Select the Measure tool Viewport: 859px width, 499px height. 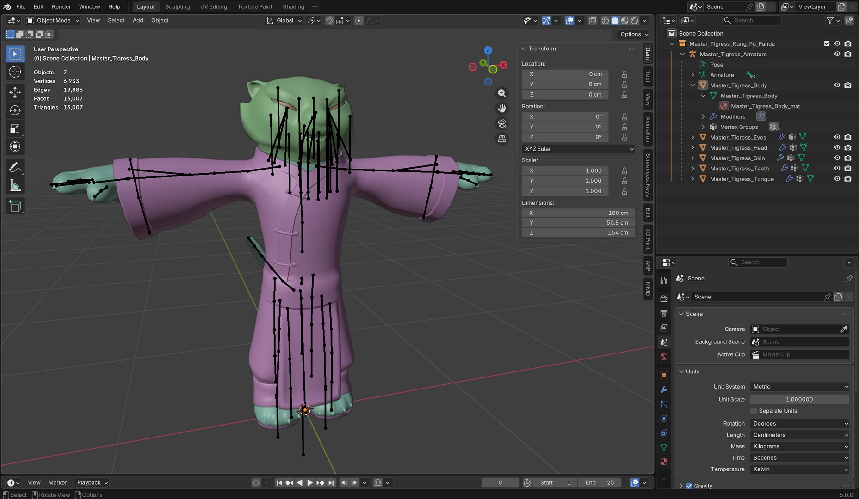click(x=15, y=185)
